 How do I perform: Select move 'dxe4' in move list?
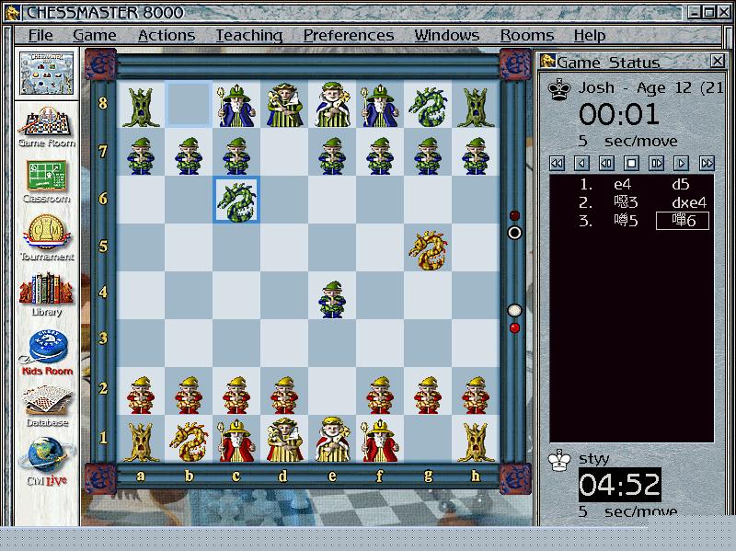pos(689,202)
